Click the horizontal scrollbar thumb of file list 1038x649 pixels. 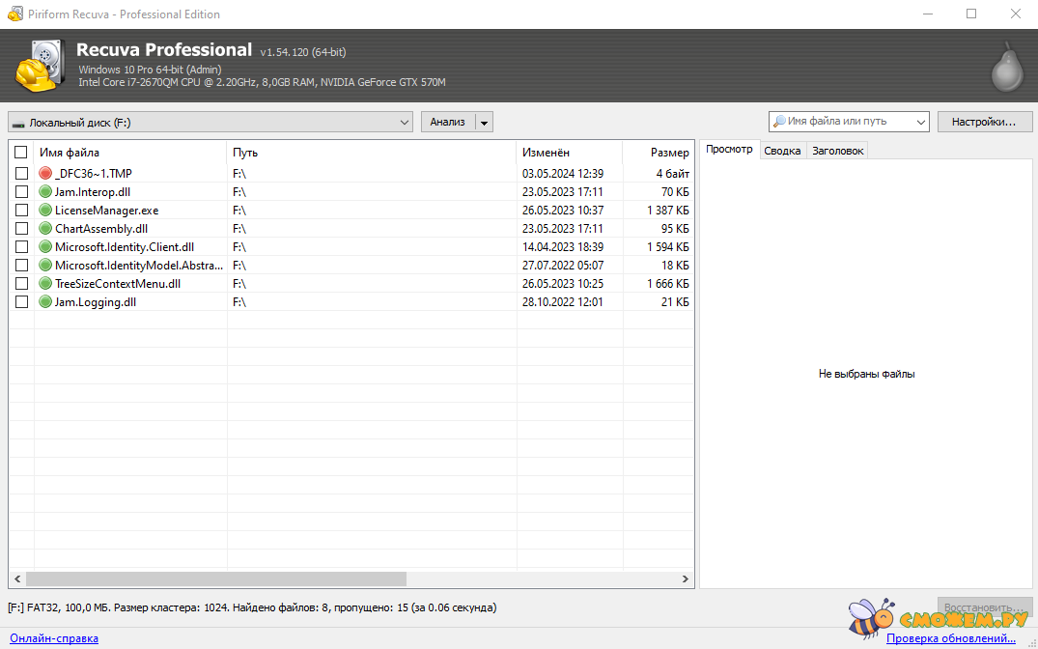coord(216,578)
